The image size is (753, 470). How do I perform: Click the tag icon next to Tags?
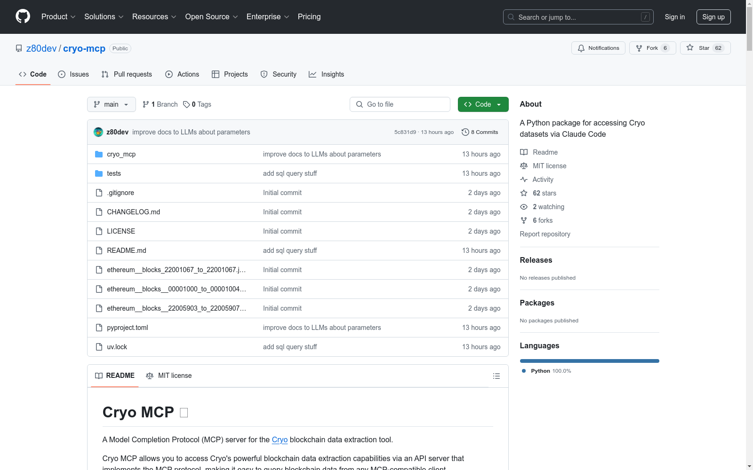click(186, 104)
